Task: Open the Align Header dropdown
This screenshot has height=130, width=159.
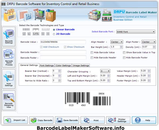Action: [117, 42]
